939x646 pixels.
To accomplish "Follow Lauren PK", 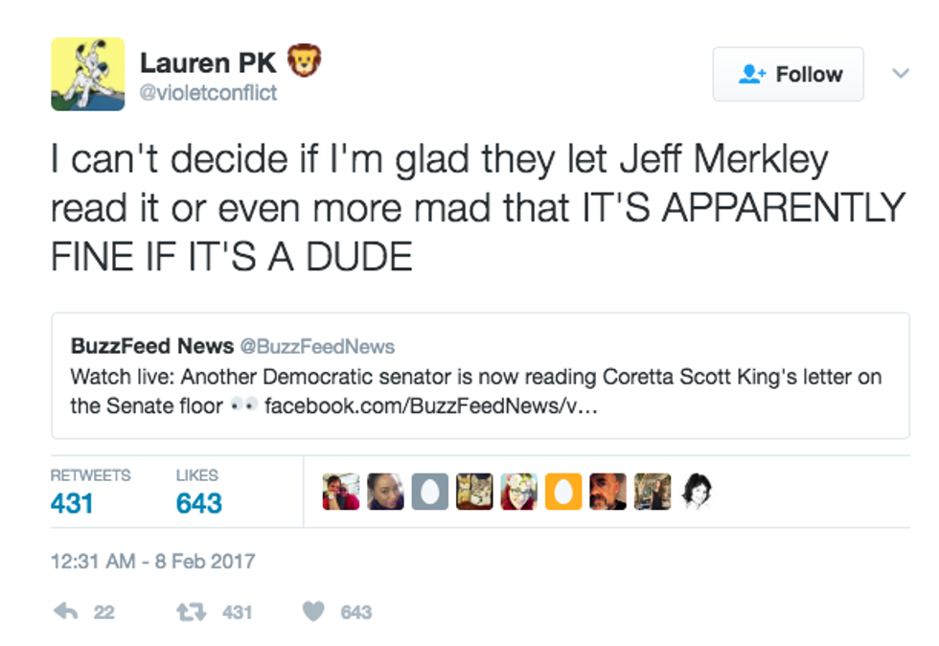I will point(789,74).
